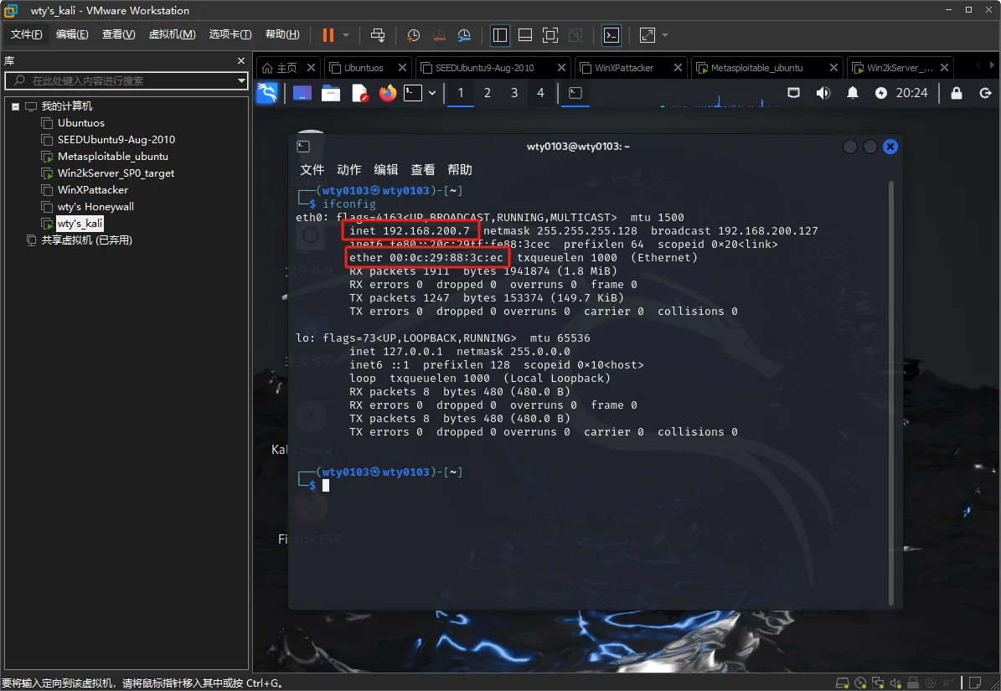Switch to the WinXPattacker tab
1001x691 pixels.
pos(624,68)
